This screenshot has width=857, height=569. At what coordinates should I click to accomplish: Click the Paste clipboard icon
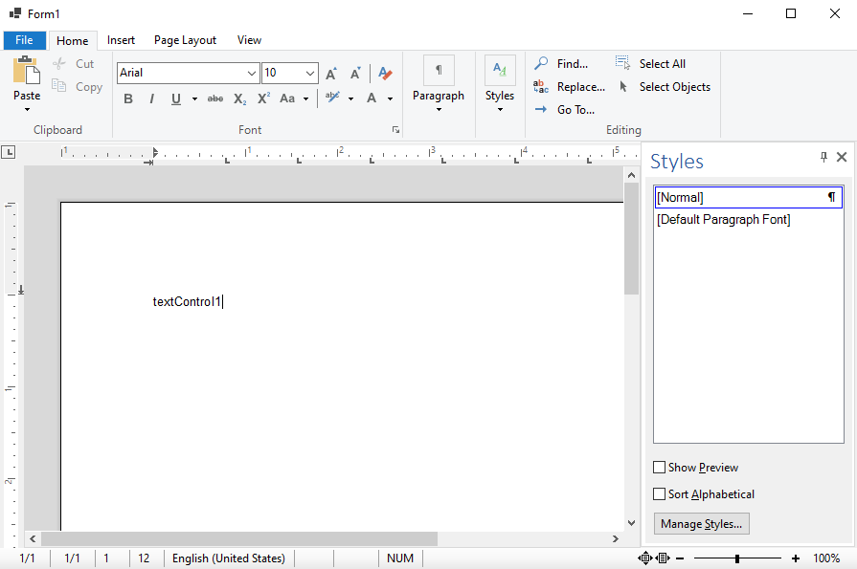click(26, 71)
